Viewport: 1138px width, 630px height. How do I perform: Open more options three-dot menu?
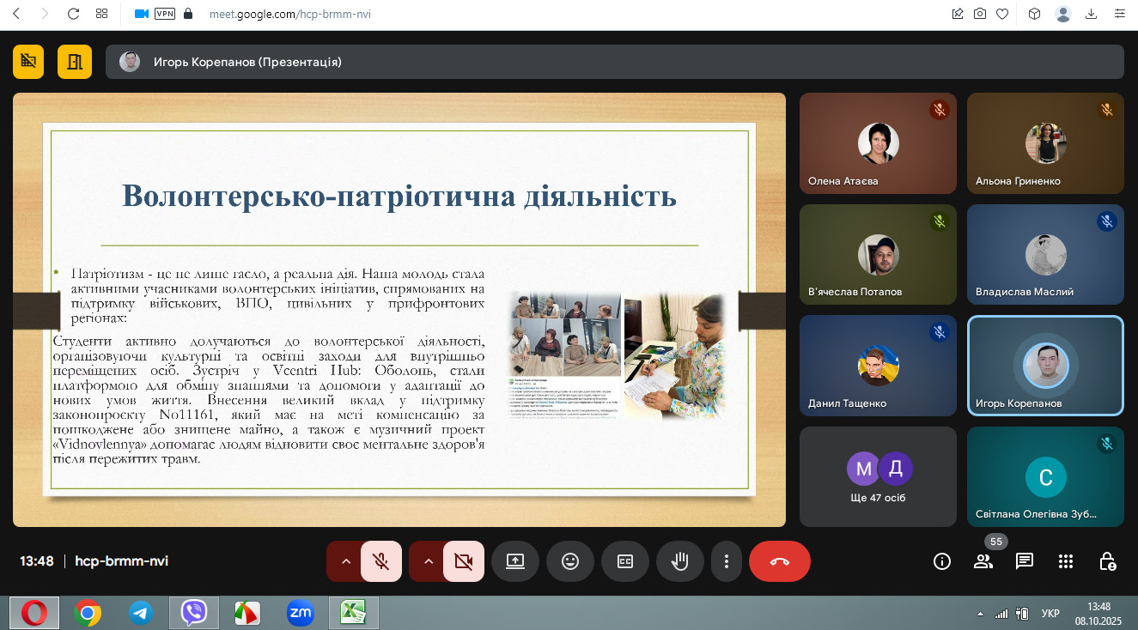pos(726,561)
